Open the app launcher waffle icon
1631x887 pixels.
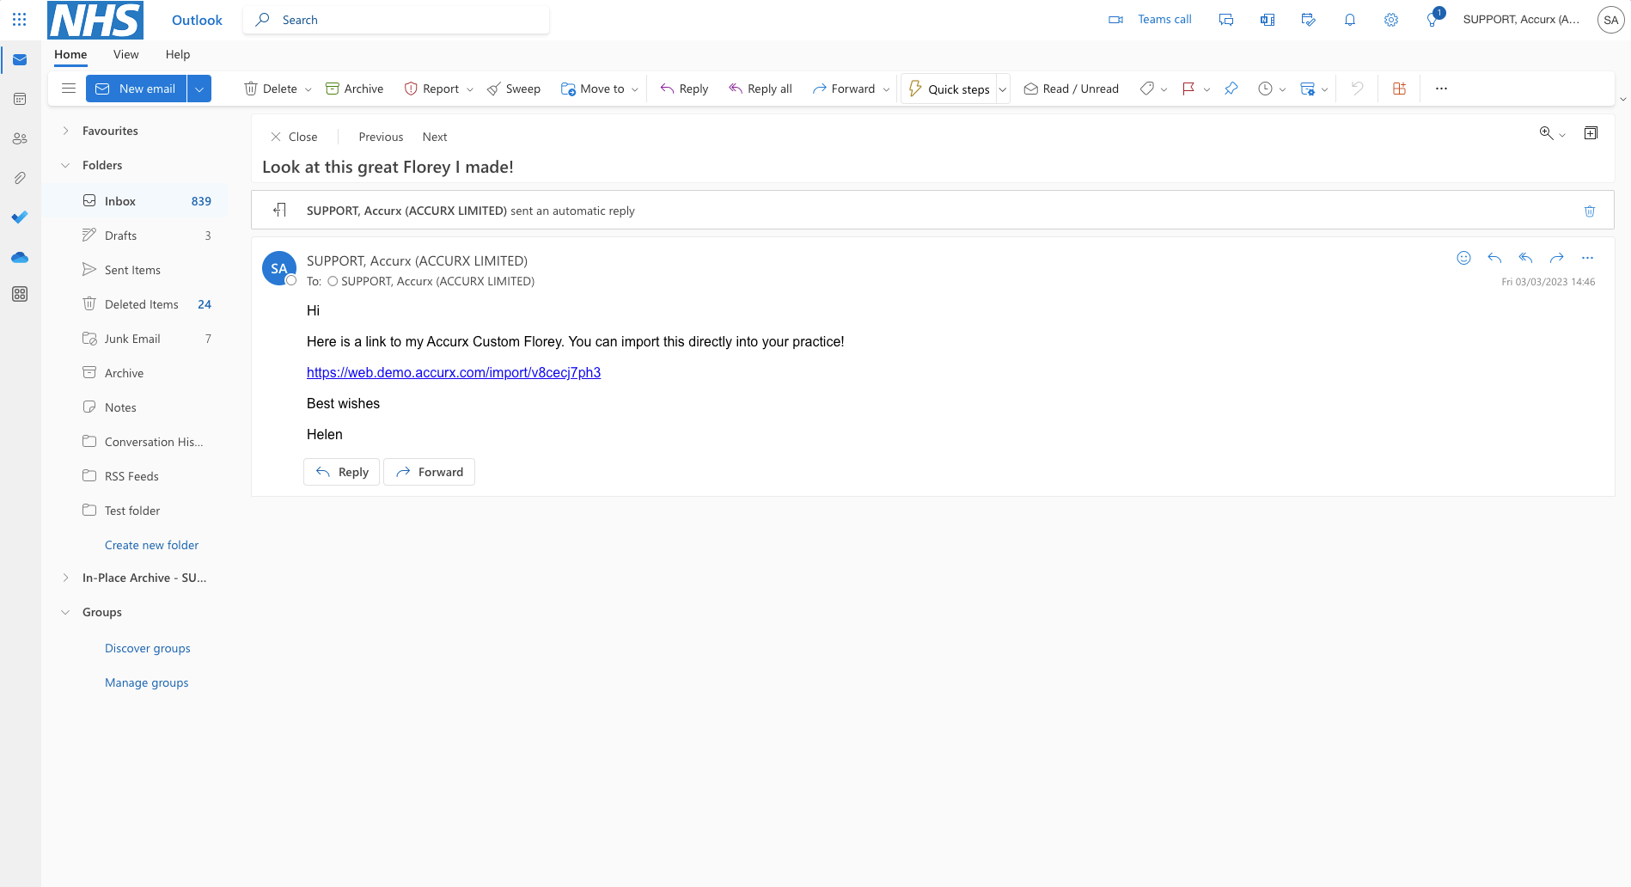(20, 19)
